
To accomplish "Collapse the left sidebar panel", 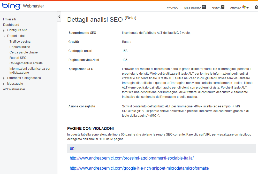I will (59, 17).
